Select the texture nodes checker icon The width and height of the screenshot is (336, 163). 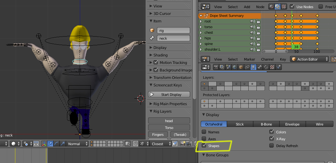point(284,7)
